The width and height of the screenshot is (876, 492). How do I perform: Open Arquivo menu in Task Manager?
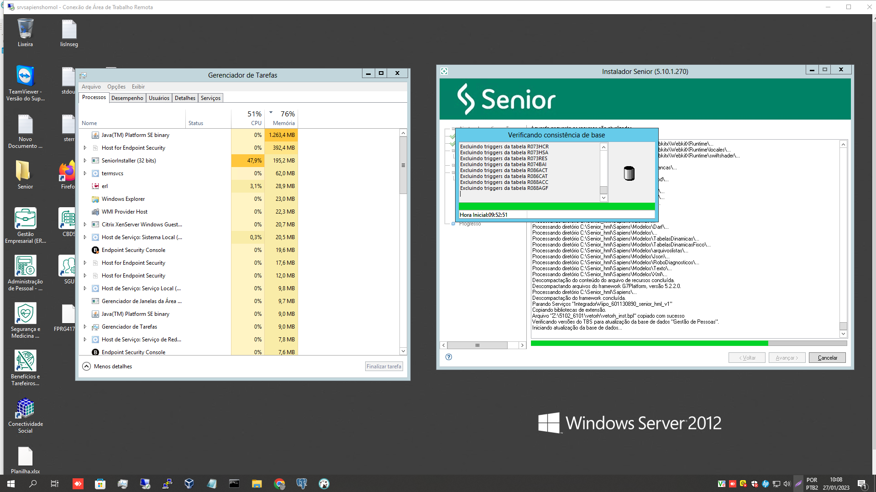pos(91,87)
